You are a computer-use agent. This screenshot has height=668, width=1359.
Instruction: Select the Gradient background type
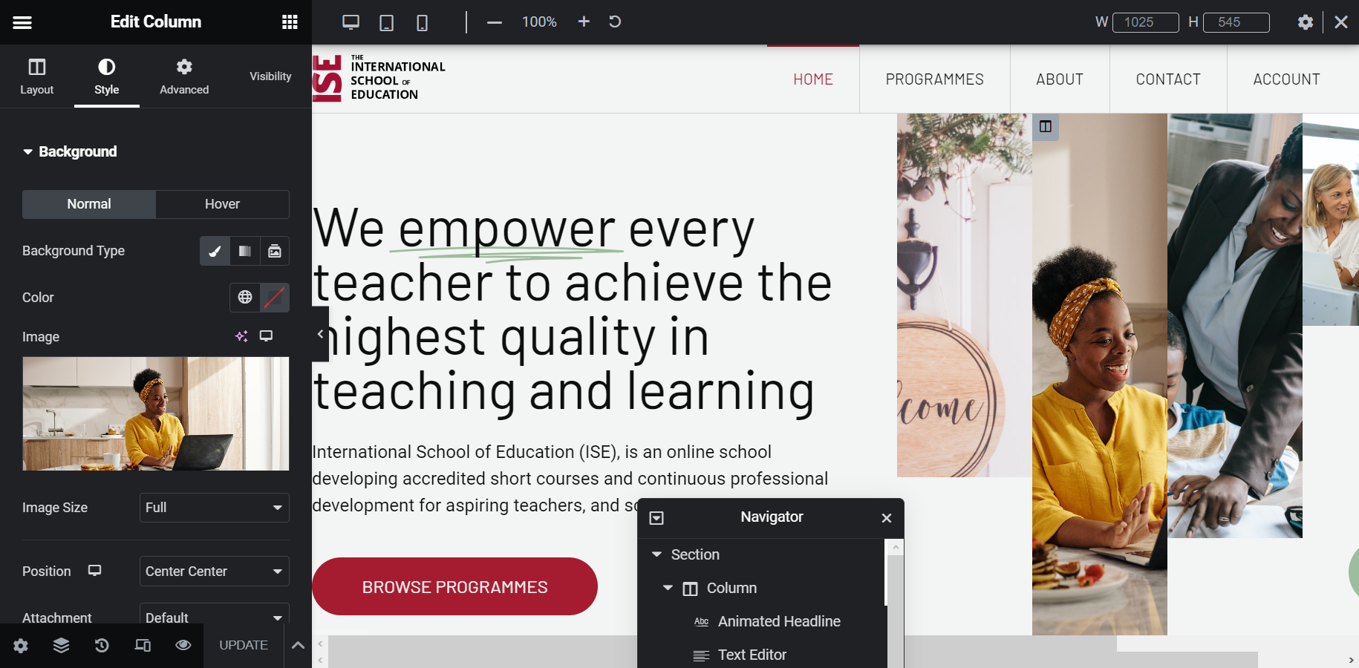[244, 251]
